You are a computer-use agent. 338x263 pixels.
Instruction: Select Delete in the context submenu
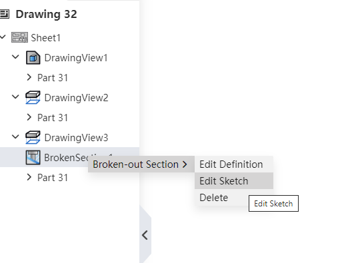point(213,197)
